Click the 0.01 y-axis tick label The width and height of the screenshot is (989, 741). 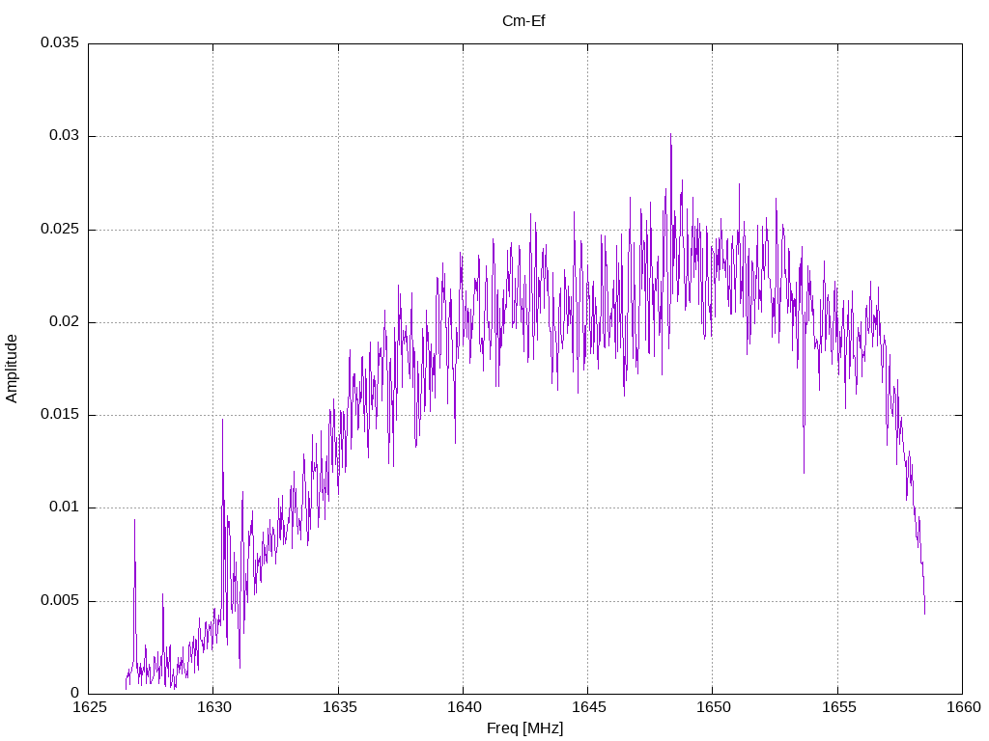(x=64, y=508)
